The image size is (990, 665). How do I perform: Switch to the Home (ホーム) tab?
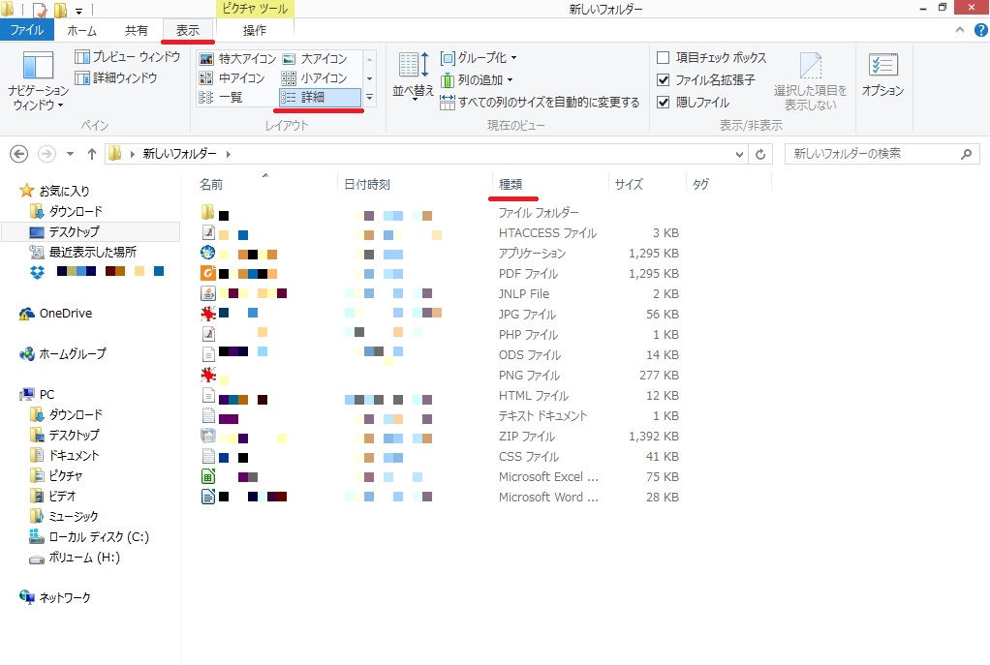[82, 30]
